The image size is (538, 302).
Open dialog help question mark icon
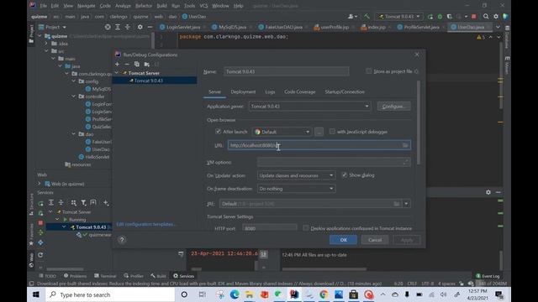(x=122, y=240)
